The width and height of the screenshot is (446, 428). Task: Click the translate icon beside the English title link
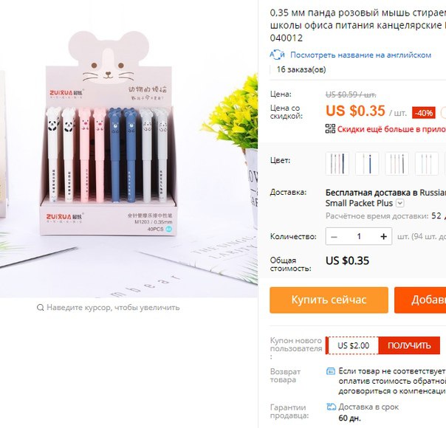277,55
